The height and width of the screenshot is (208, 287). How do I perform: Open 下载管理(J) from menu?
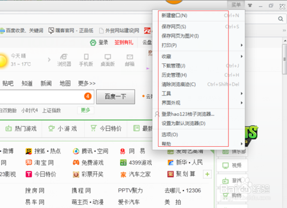tap(199, 65)
